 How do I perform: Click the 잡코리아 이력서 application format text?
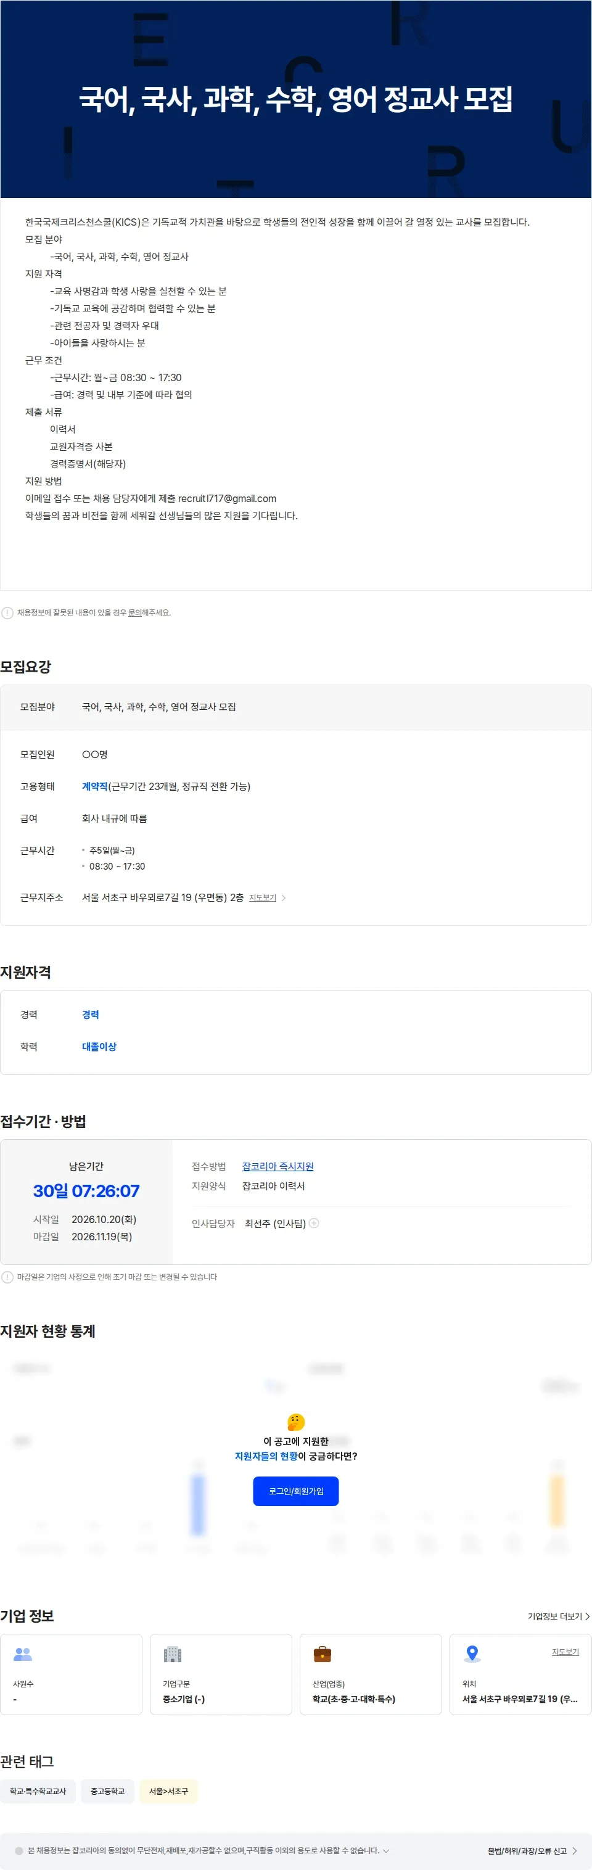tap(274, 1186)
